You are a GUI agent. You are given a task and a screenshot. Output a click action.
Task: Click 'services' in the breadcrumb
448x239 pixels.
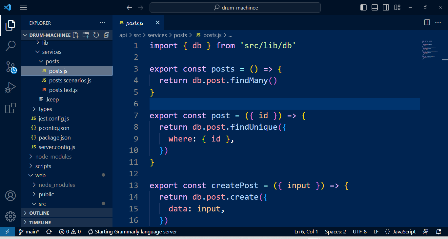point(157,35)
